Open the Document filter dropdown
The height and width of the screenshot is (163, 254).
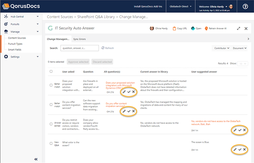tap(240, 48)
